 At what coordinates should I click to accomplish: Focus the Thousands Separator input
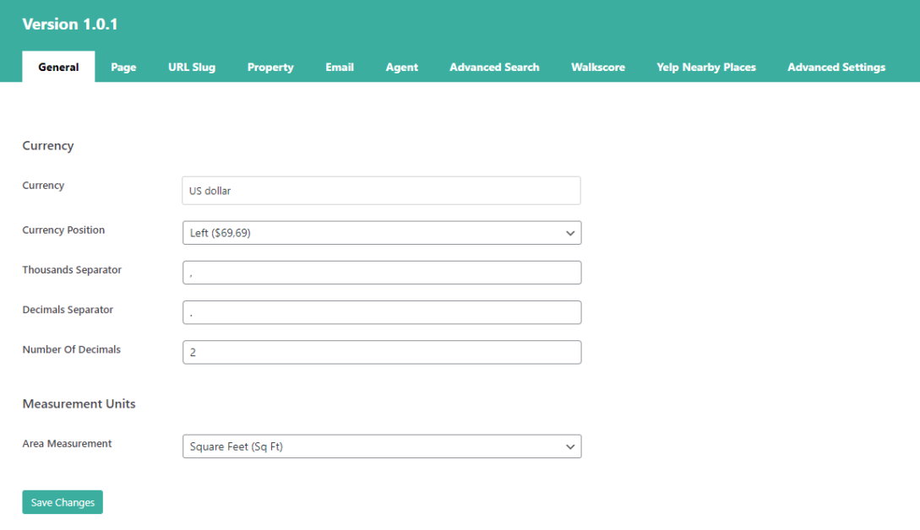point(381,272)
